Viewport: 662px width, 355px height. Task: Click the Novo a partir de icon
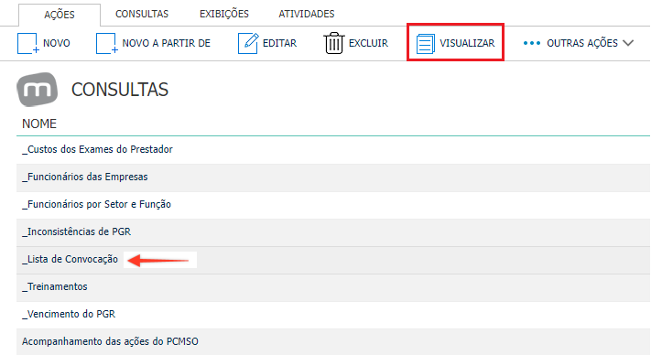click(x=107, y=43)
